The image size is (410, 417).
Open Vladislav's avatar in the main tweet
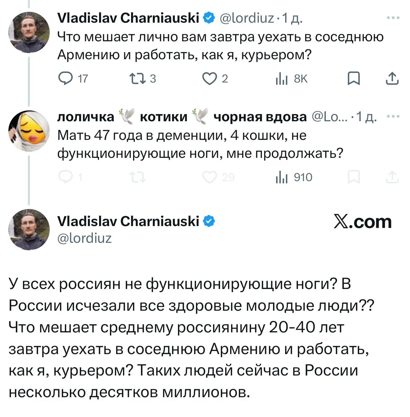coord(29,229)
